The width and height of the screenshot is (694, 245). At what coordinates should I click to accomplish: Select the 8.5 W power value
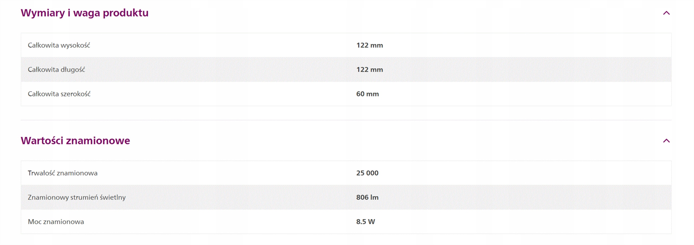pyautogui.click(x=365, y=222)
